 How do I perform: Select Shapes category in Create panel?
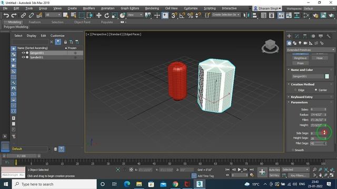(x=295, y=43)
